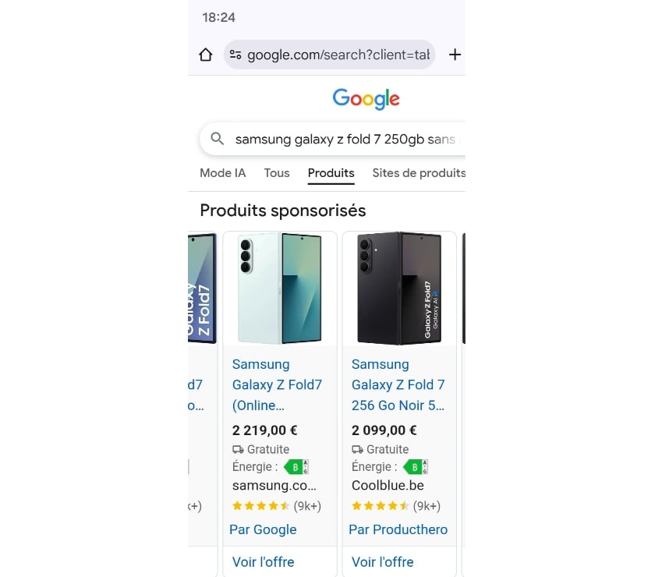This screenshot has height=577, width=655.
Task: Tap Voir l'offre under samsung.com listing
Action: tap(264, 561)
